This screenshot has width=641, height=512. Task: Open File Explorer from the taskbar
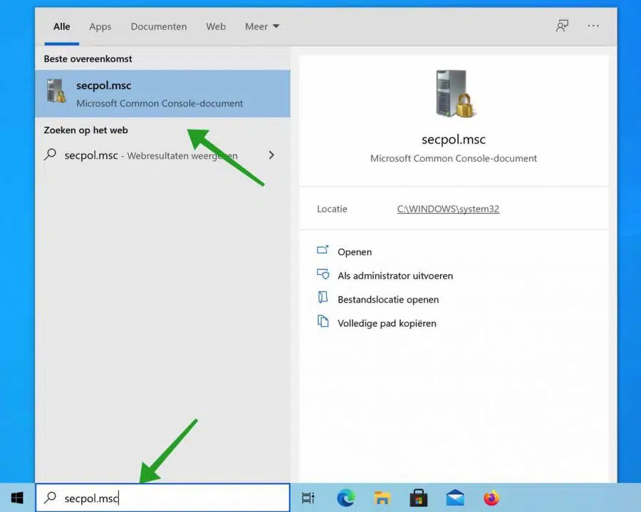(x=382, y=498)
